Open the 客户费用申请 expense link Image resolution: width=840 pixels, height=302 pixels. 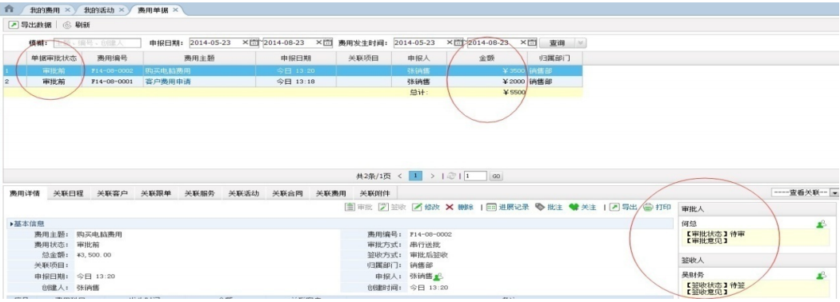coord(168,82)
